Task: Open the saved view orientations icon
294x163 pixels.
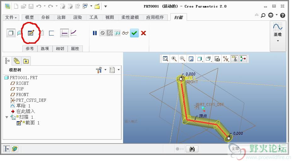Action: pos(208,59)
